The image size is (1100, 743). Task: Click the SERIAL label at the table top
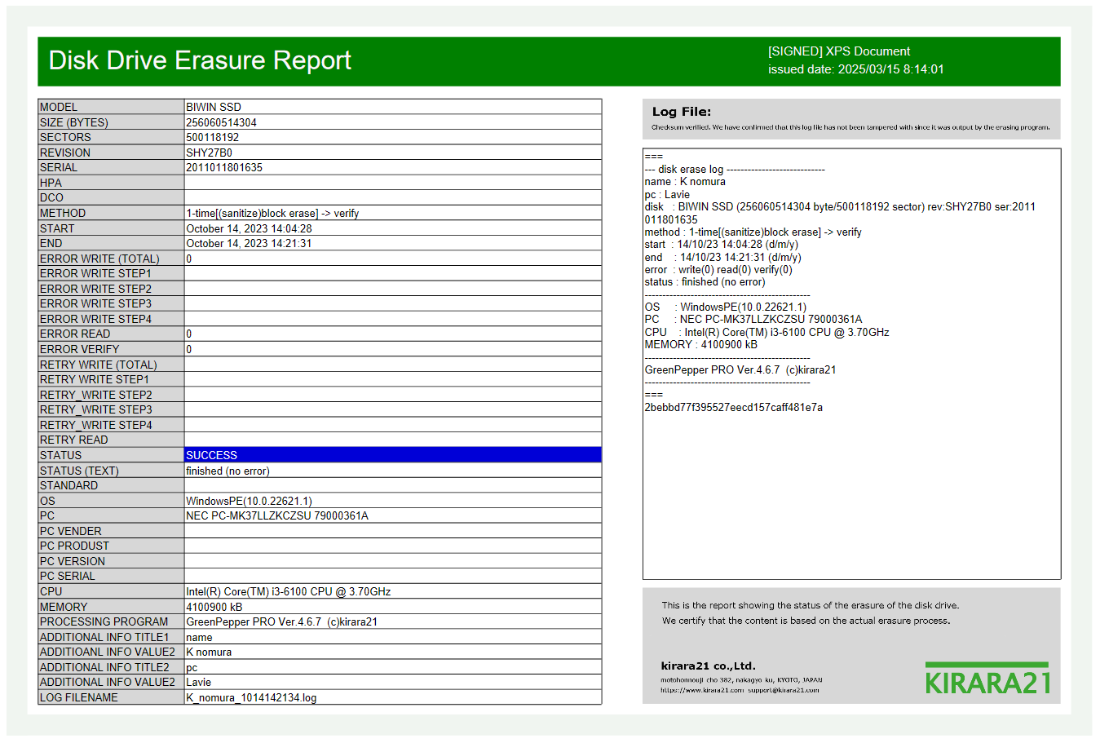[111, 167]
